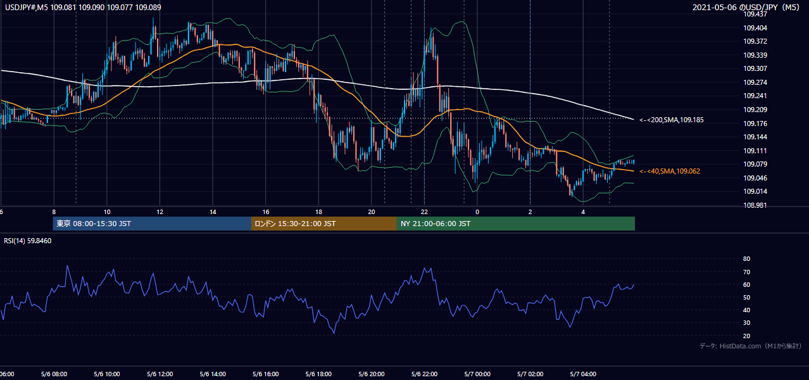The width and height of the screenshot is (809, 380).
Task: Click the 2021-05-06 USD/JPY (M5) chart title
Action: pyautogui.click(x=747, y=8)
